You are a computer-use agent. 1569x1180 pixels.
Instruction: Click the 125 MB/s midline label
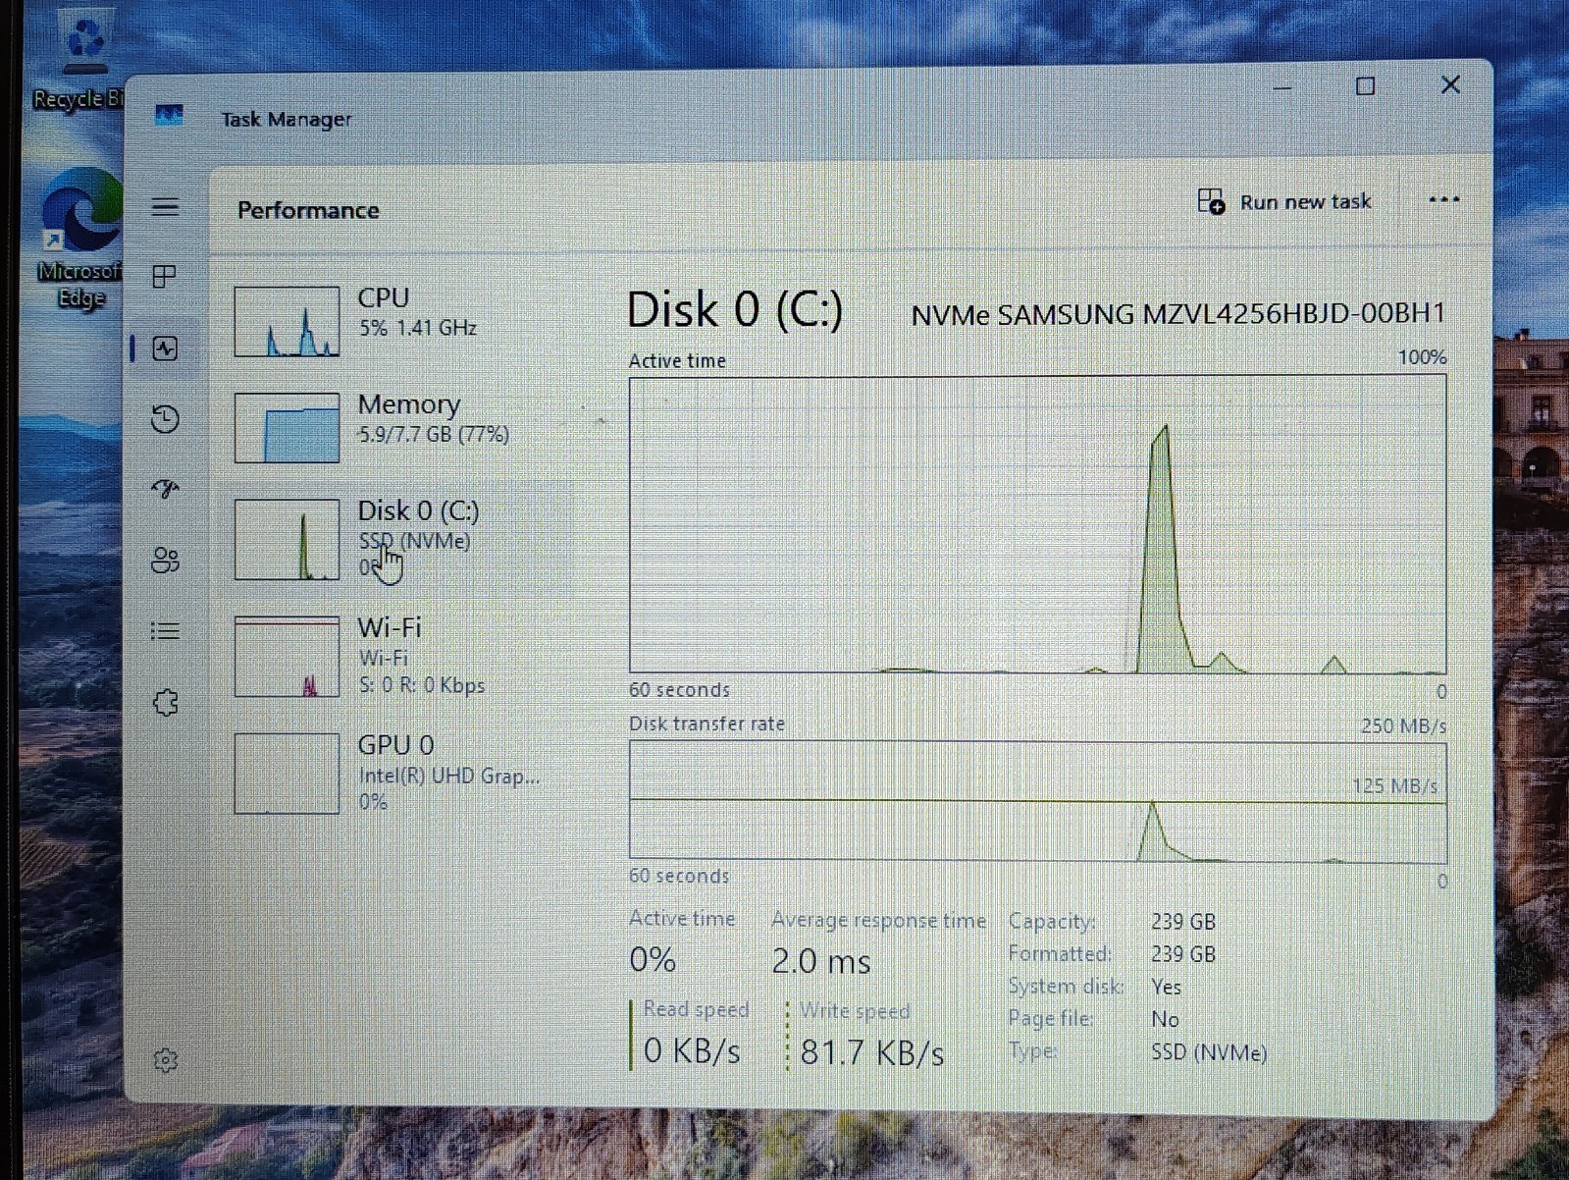(1394, 785)
